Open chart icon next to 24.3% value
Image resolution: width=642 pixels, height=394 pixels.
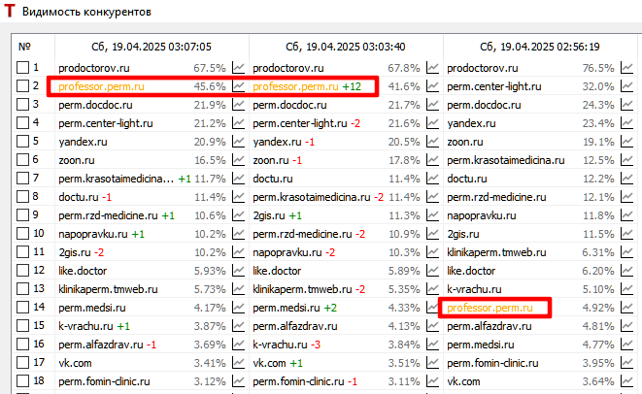tap(626, 105)
